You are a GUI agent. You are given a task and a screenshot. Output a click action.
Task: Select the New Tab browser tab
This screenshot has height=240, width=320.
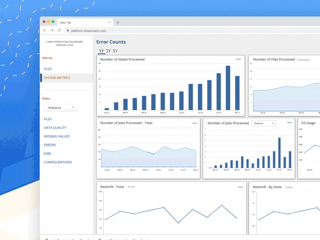(x=85, y=22)
